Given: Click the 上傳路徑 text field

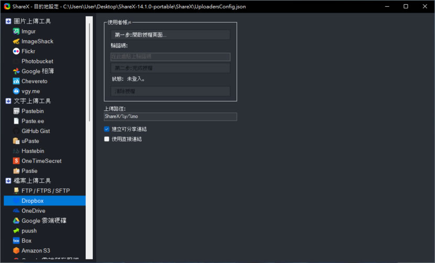Looking at the screenshot, I should 170,116.
